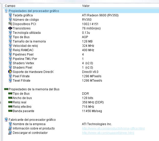Image resolution: width=159 pixels, height=141 pixels.
Task: Click the icon of Fabricante del procesador gráfico
Action: click(6, 120)
